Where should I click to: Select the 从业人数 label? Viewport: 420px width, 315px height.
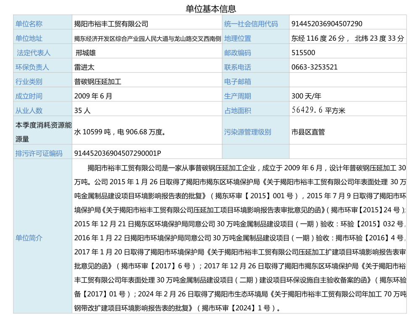29,111
